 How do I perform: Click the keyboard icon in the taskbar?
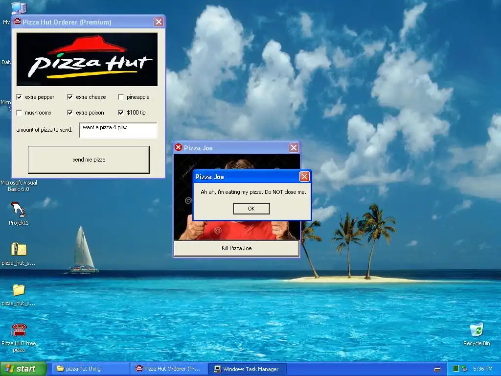(437, 369)
